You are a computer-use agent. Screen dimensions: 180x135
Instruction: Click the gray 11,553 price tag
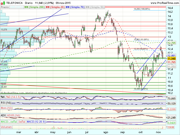pyautogui.click(x=172, y=66)
